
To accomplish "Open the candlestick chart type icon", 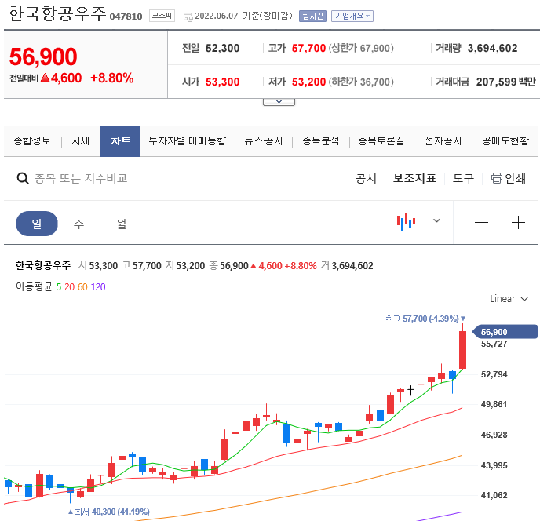I will coord(406,222).
